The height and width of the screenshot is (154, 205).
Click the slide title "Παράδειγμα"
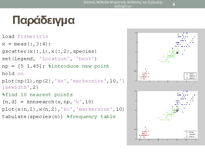coord(44,21)
